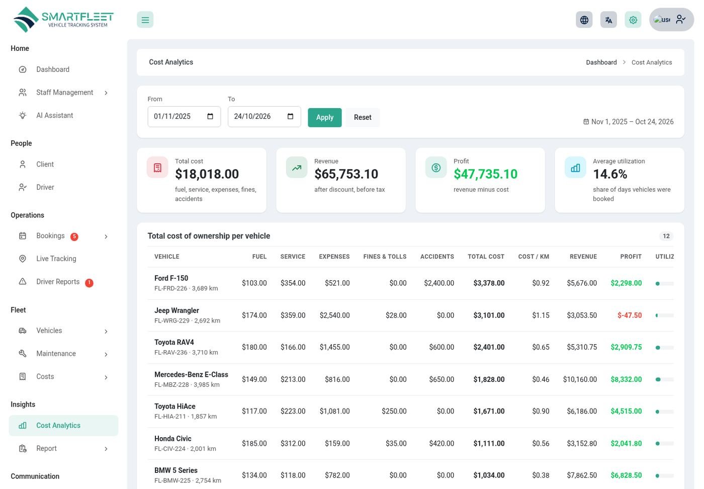Click the vehicle count badge 12
The height and width of the screenshot is (489, 704).
(x=666, y=236)
